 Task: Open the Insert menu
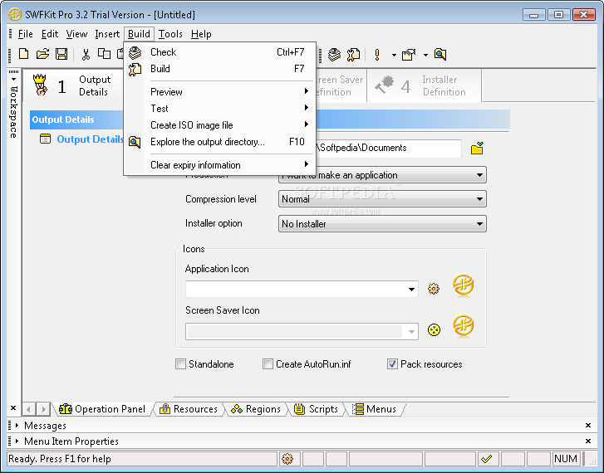[107, 34]
